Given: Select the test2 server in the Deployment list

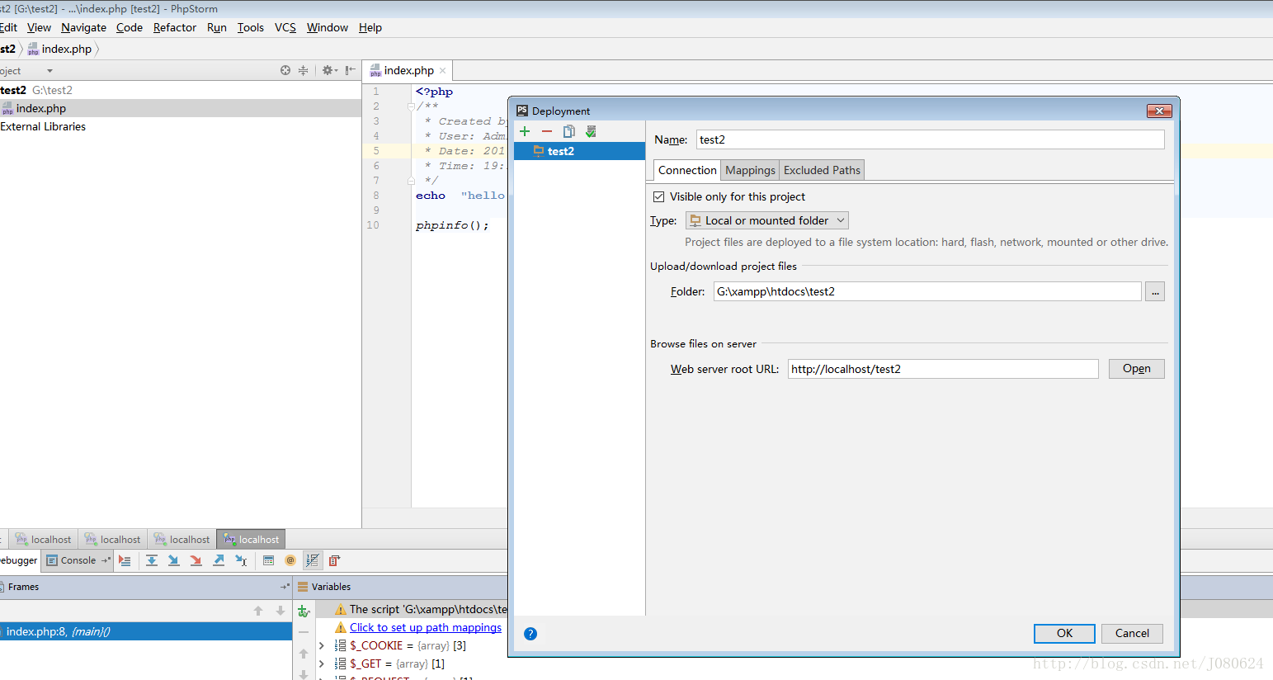Looking at the screenshot, I should [579, 151].
